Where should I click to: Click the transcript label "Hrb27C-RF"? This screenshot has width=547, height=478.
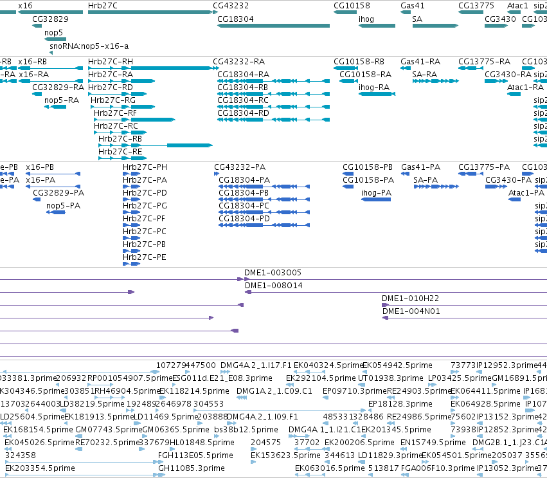pyautogui.click(x=115, y=113)
